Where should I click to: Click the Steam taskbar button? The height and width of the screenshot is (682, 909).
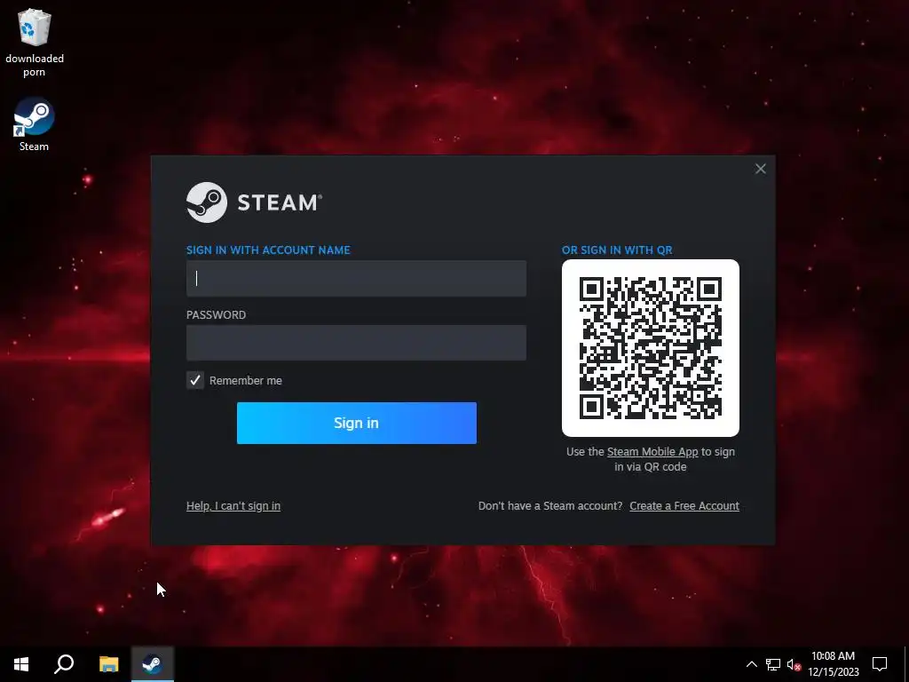[153, 664]
